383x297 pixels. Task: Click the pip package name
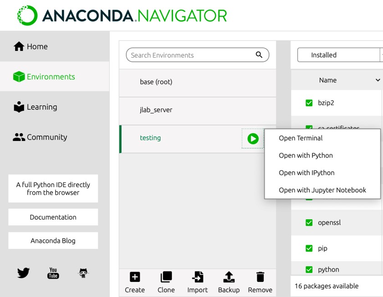(322, 248)
